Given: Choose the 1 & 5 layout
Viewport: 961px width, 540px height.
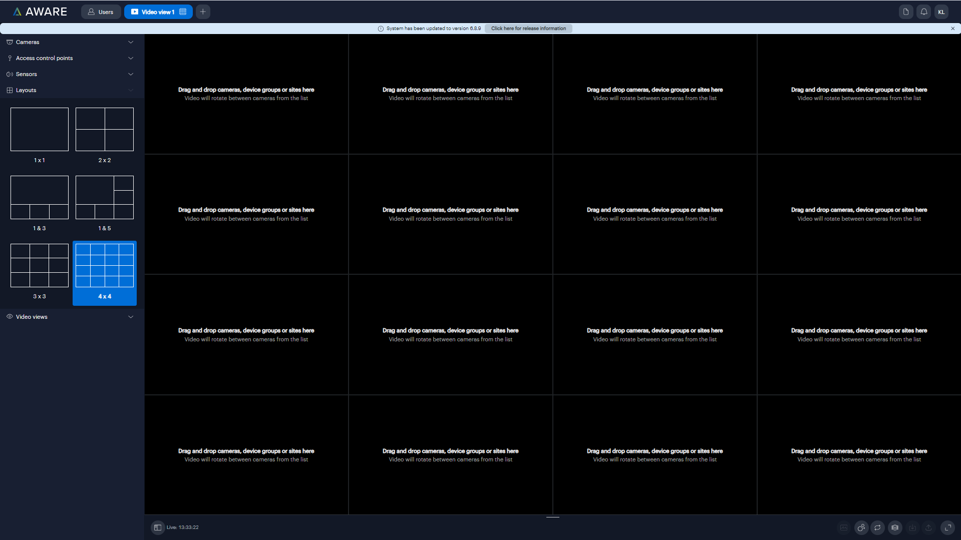Looking at the screenshot, I should pos(105,198).
